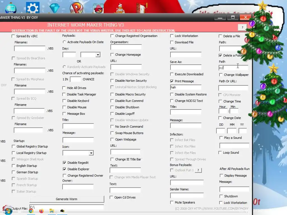The height and width of the screenshot is (215, 287).
Task: Check the Global Registry Startup option
Action: (13, 146)
